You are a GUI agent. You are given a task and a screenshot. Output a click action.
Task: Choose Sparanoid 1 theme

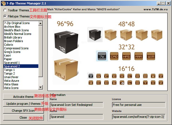point(21,63)
